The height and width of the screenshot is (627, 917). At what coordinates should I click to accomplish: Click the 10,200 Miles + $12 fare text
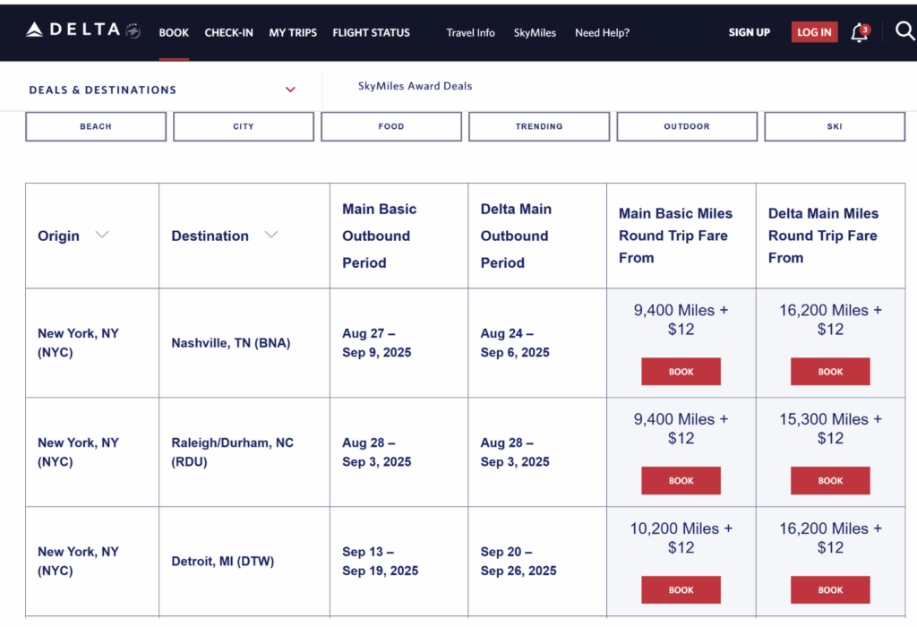(681, 538)
